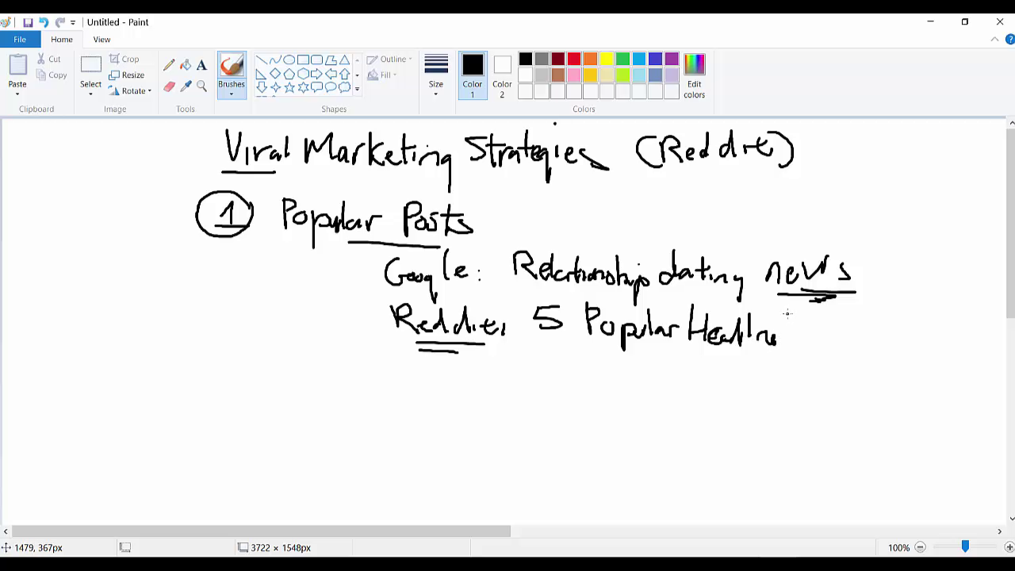1015x571 pixels.
Task: Choose the Four-point star shape
Action: 274,87
